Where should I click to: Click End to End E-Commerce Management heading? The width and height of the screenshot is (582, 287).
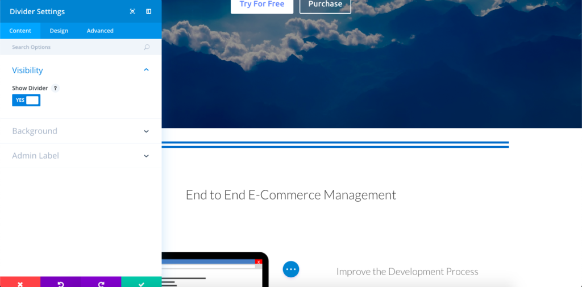pyautogui.click(x=291, y=195)
